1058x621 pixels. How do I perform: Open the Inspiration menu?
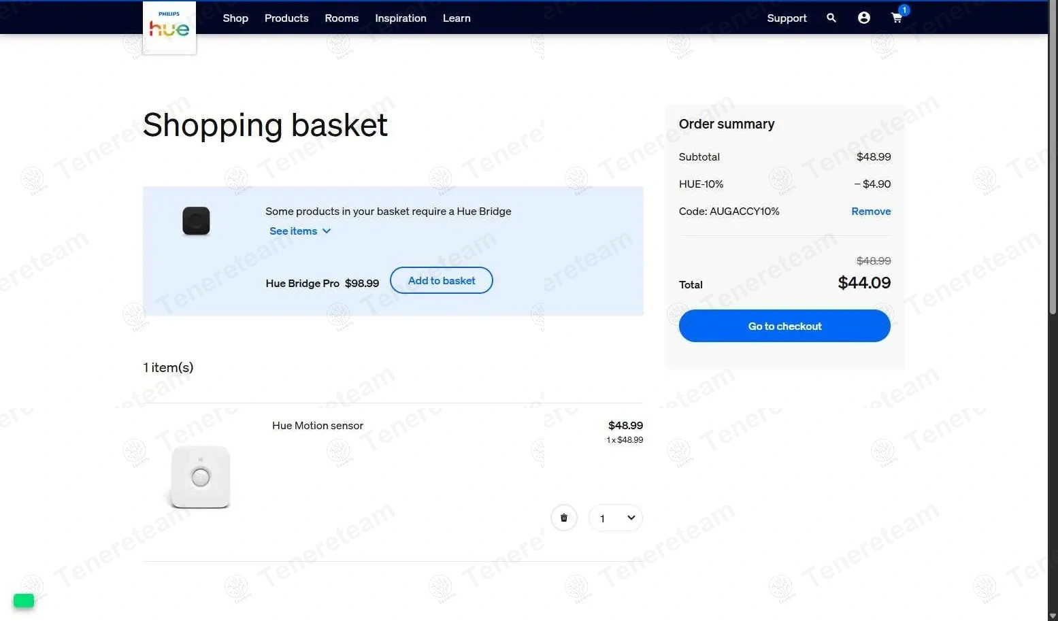point(401,18)
